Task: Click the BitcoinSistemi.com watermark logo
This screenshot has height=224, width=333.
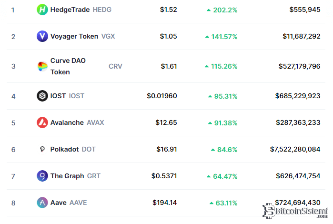Action: pos(295,211)
